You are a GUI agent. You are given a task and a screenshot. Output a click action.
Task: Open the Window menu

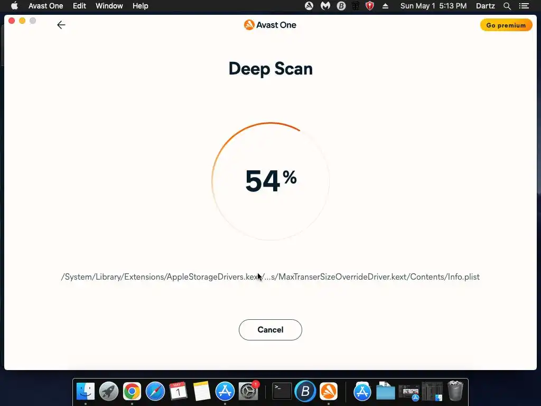[x=109, y=6]
